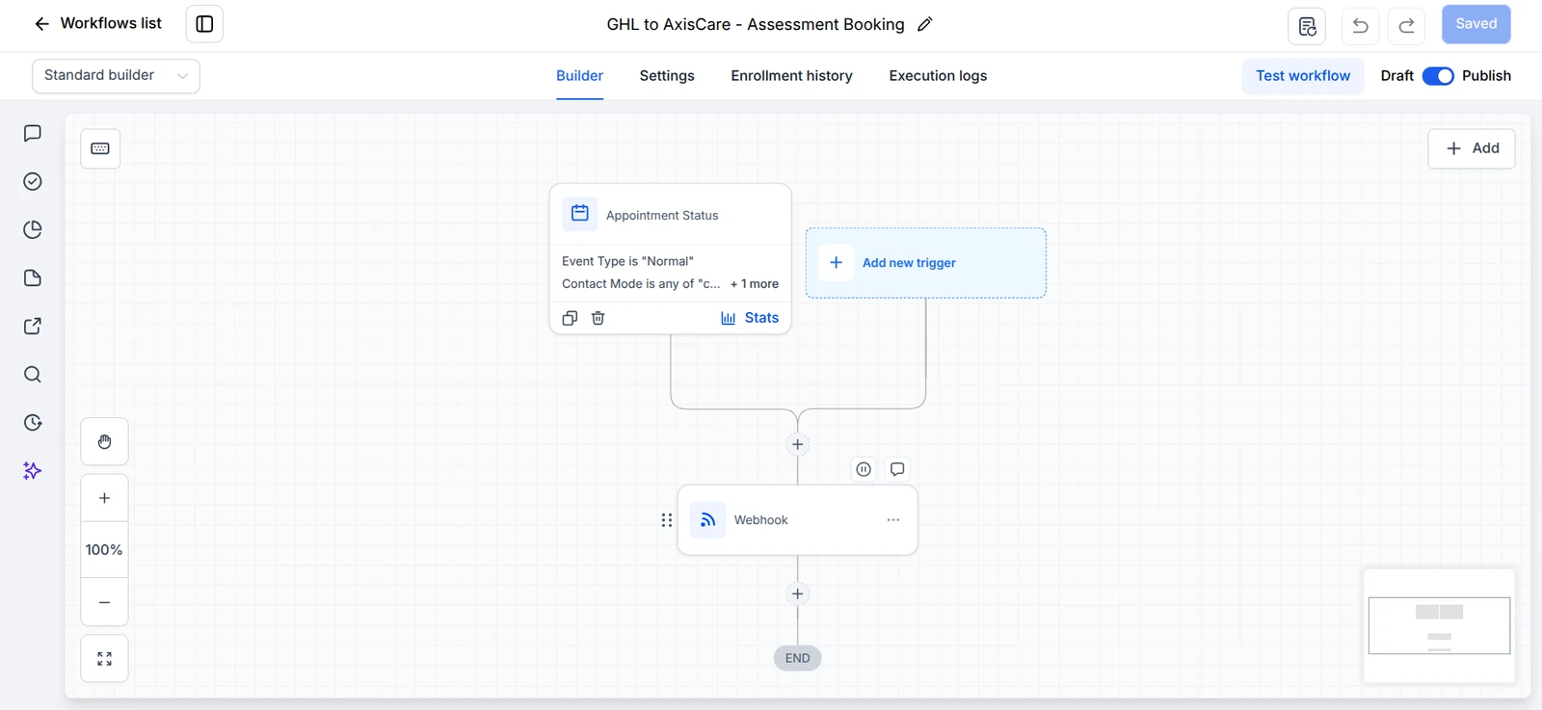Open the sticky note sidebar icon
1542x710 pixels.
click(x=33, y=277)
